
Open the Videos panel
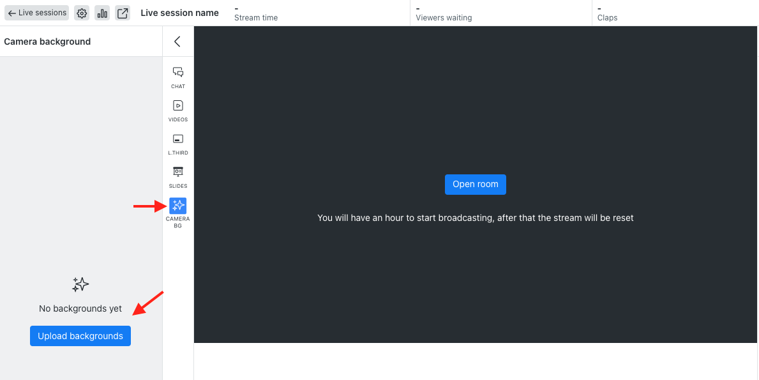[x=178, y=111]
